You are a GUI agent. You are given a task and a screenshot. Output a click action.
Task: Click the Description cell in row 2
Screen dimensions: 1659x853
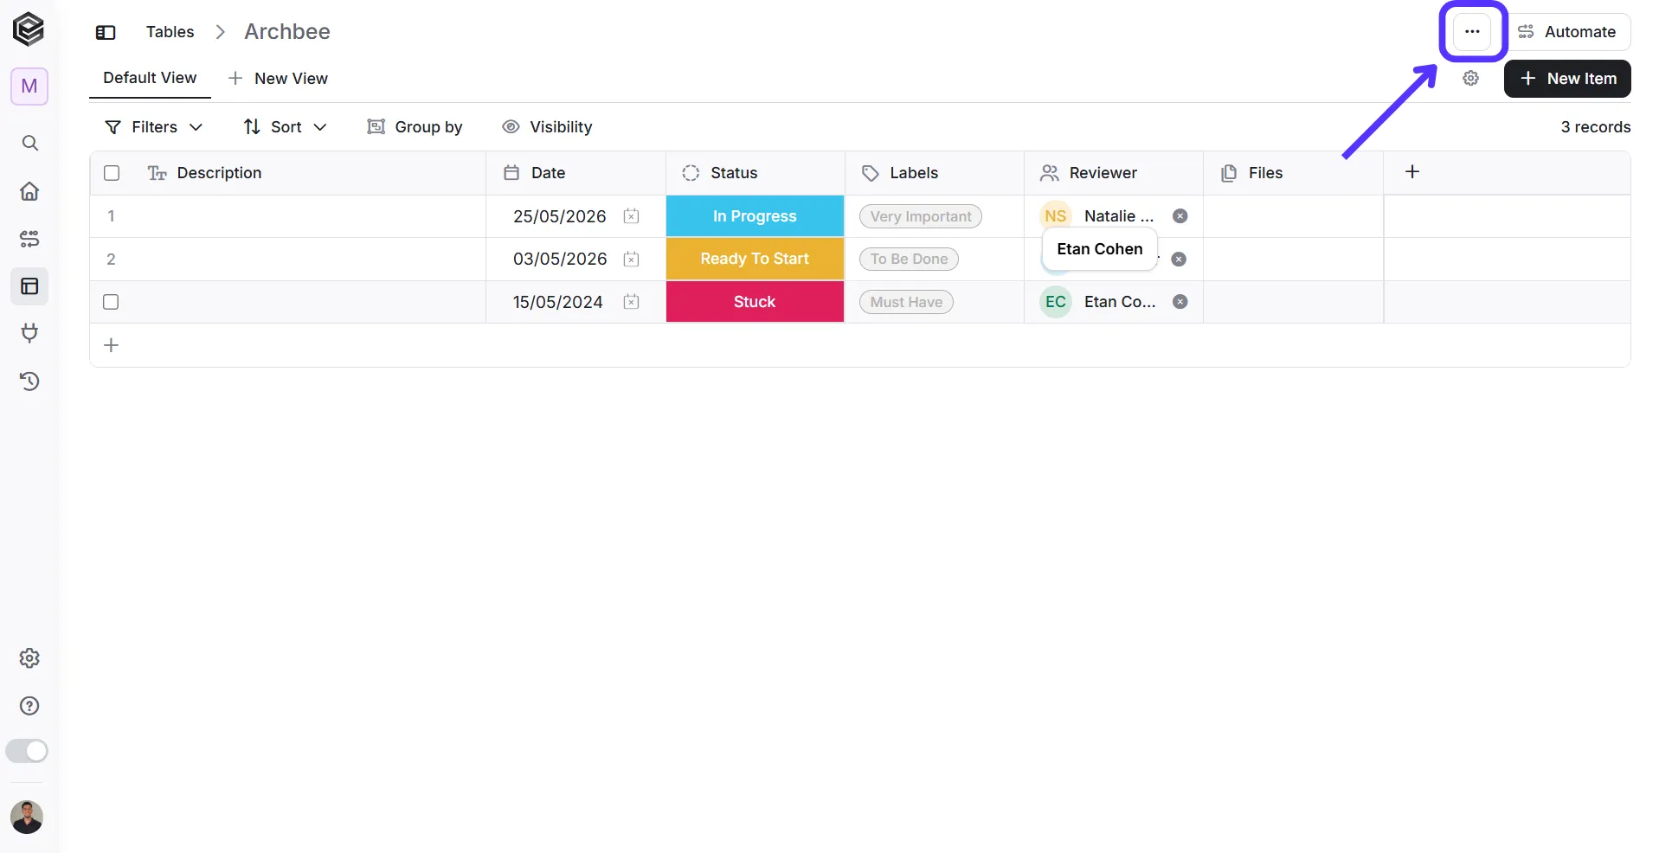307,259
